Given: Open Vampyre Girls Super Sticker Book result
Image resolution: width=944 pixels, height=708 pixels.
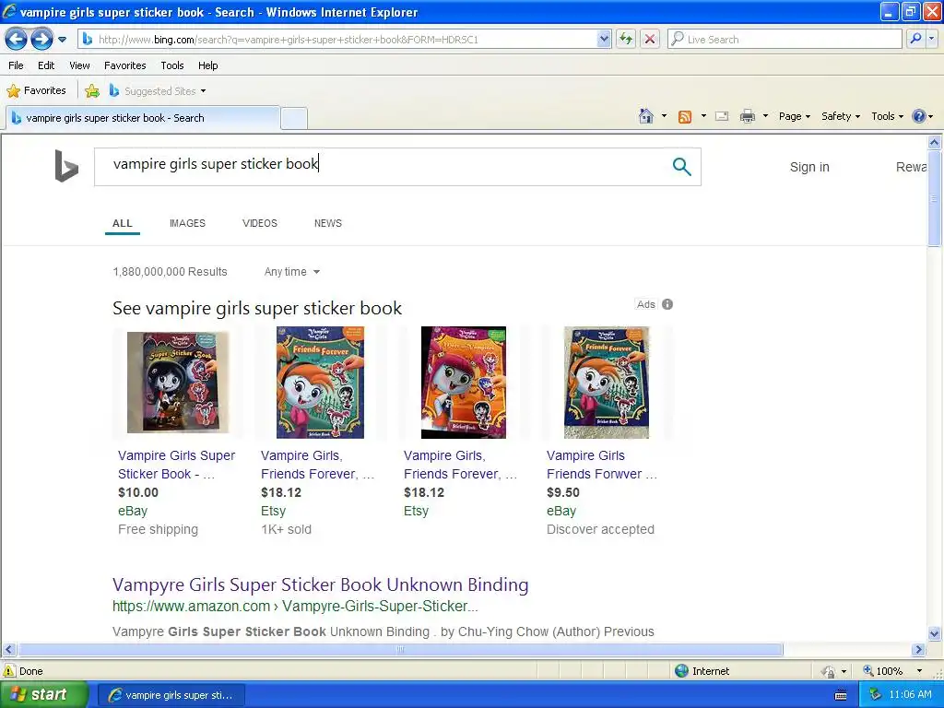Looking at the screenshot, I should coord(320,584).
